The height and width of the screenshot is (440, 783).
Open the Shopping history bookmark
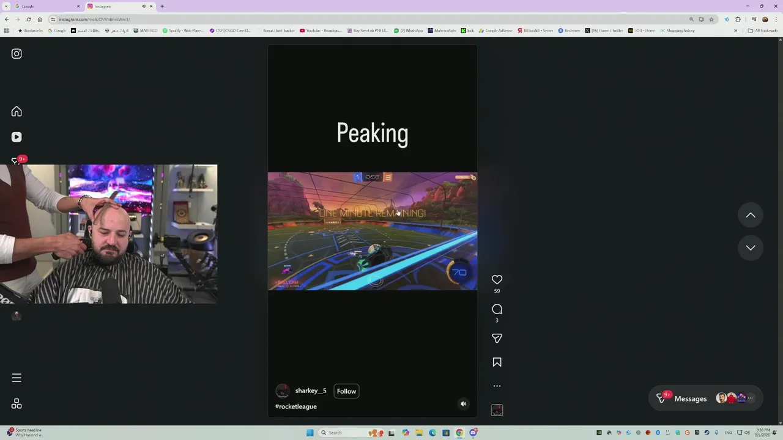(x=677, y=31)
